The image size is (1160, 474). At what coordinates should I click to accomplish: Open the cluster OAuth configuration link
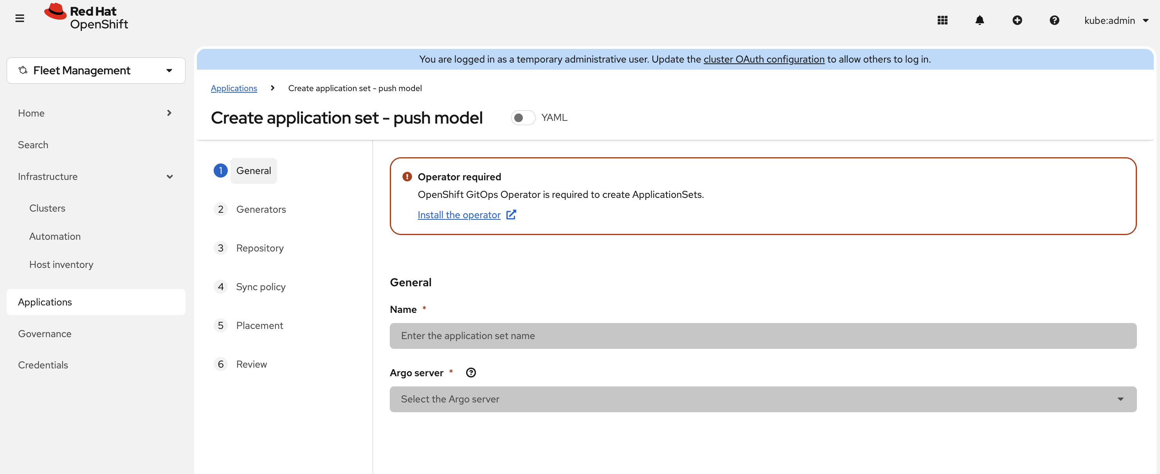(764, 59)
